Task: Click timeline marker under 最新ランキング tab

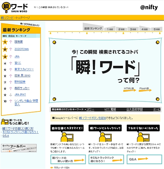Action: point(87,33)
